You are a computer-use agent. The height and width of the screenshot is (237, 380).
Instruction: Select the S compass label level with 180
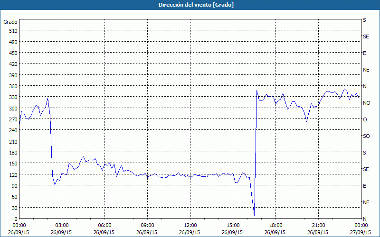[364, 153]
